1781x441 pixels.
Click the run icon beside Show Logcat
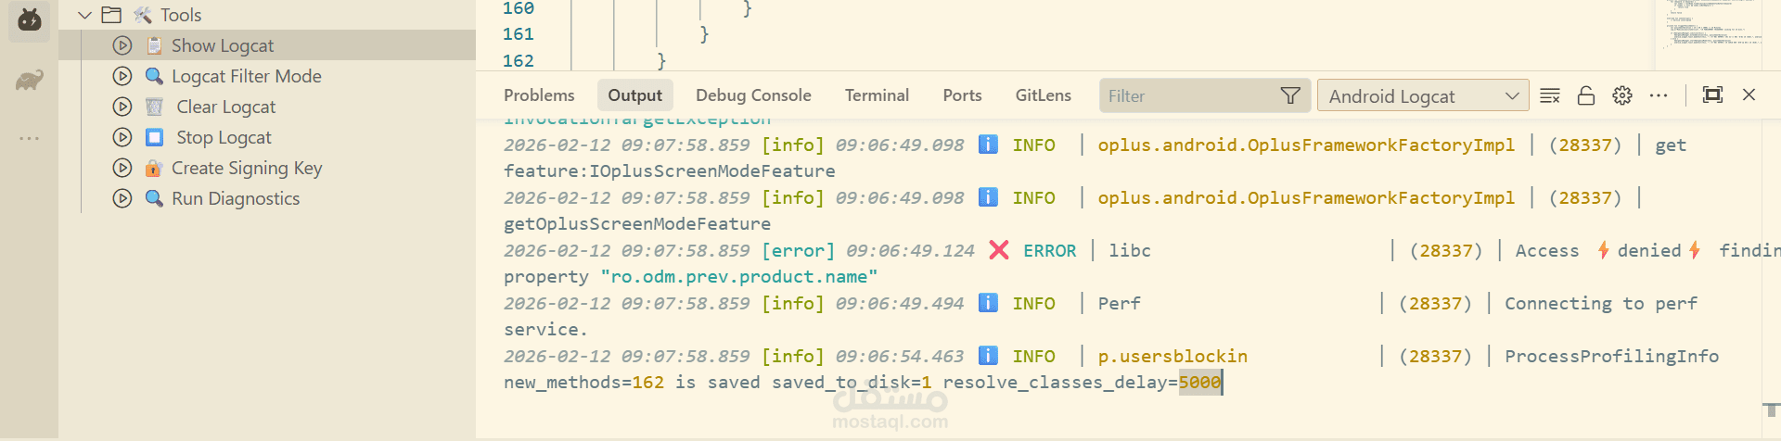(122, 45)
